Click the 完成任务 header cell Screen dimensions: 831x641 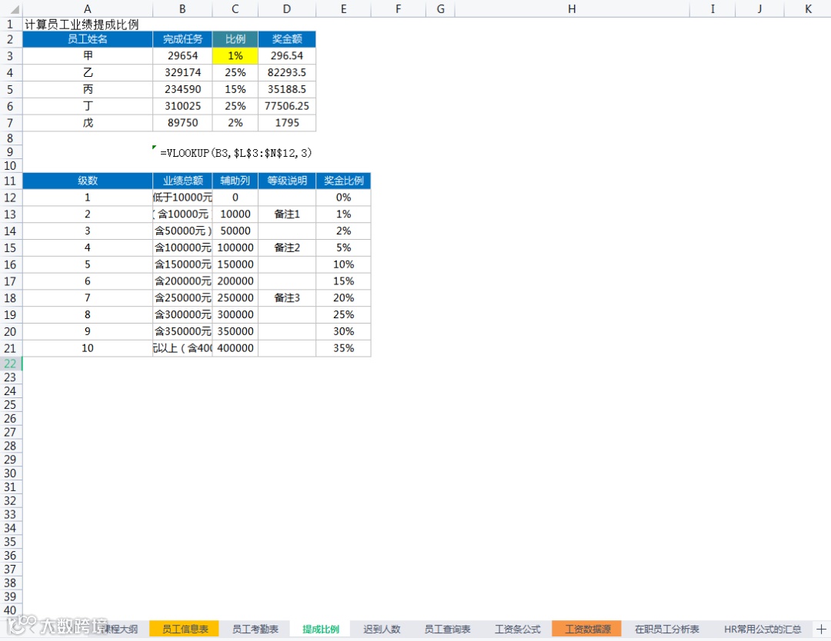click(182, 39)
